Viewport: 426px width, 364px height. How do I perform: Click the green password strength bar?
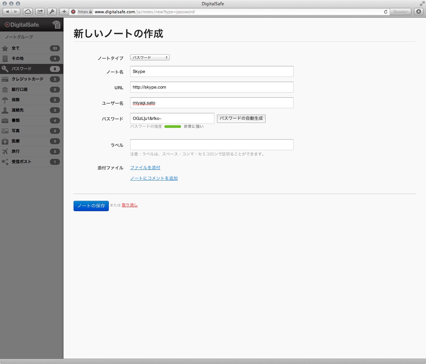point(173,127)
